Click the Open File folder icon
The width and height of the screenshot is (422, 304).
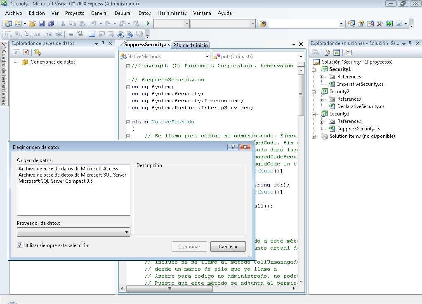[x=32, y=24]
